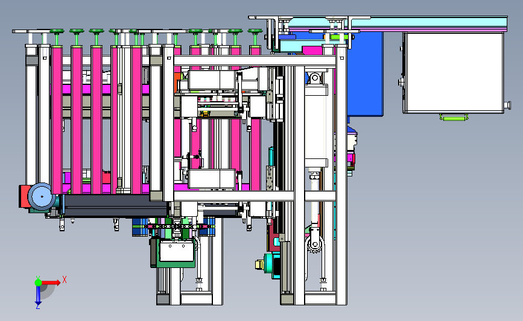Click the blue Z axis of the orientation triad
Screen dimensions: 523x321
[x=38, y=296]
